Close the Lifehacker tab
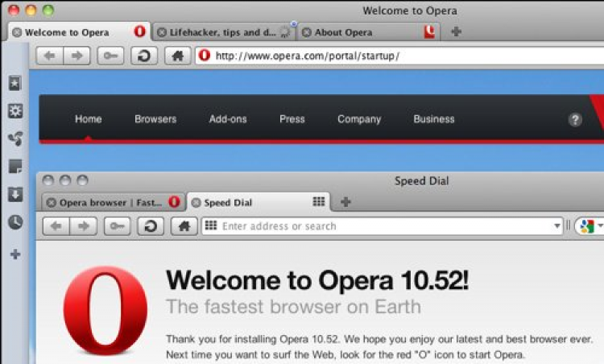 tap(162, 32)
